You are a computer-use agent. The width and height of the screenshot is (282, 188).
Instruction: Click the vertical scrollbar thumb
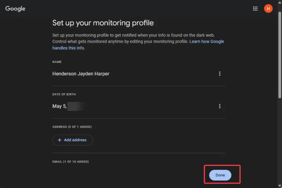pyautogui.click(x=280, y=53)
